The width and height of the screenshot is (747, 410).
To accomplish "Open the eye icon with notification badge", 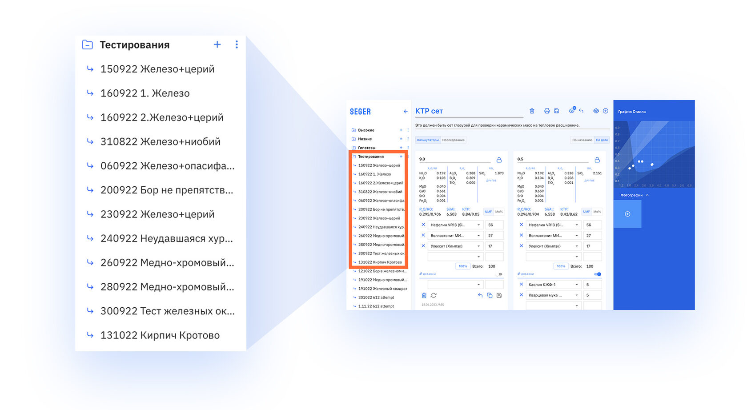I will click(x=572, y=110).
